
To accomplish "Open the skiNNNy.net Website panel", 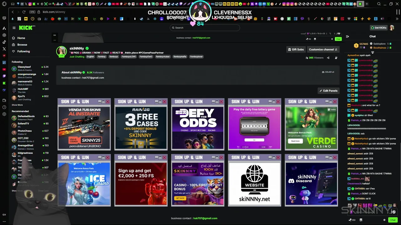I will [x=254, y=180].
